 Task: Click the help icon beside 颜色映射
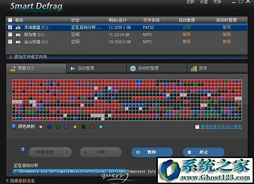click(14, 126)
